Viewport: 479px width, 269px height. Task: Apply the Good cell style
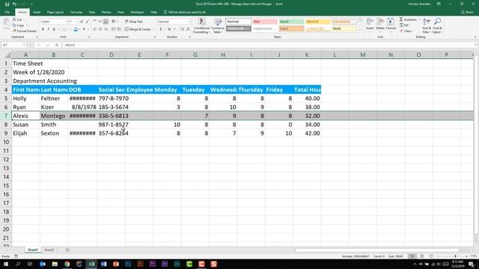click(x=291, y=22)
